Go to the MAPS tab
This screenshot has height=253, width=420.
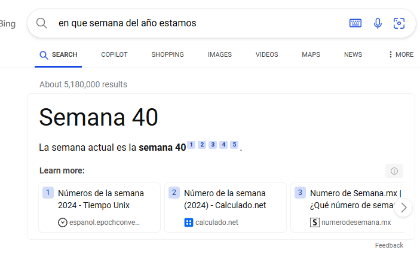(311, 54)
